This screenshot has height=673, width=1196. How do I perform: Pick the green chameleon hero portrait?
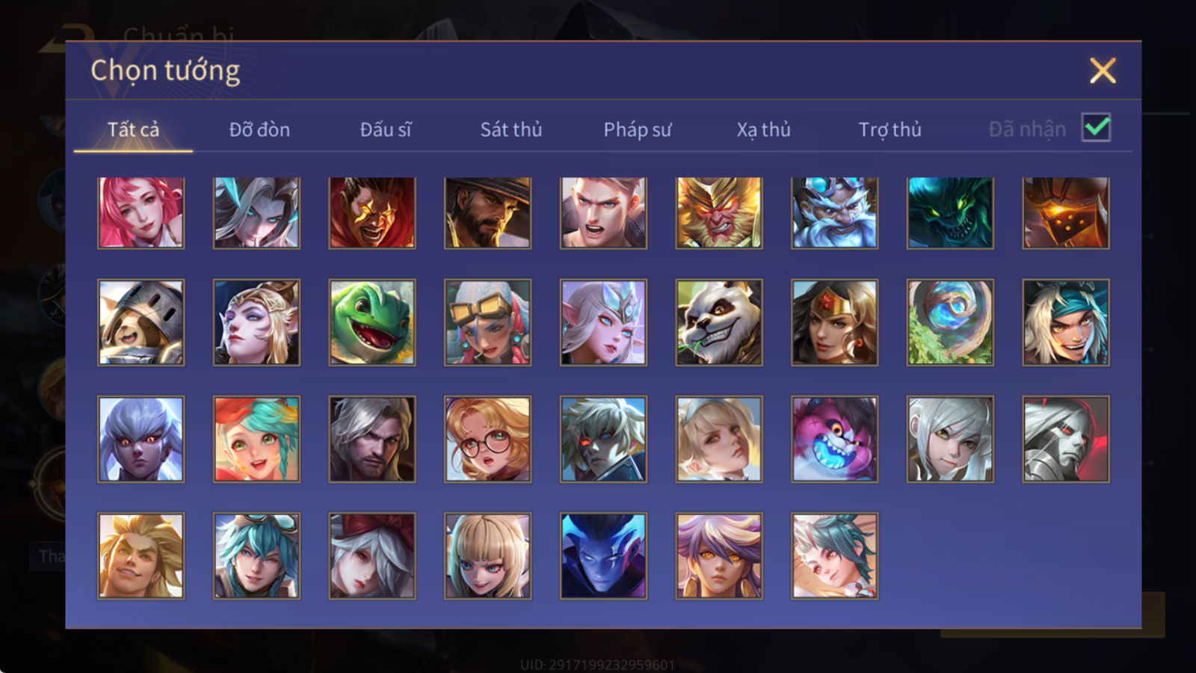click(x=372, y=322)
